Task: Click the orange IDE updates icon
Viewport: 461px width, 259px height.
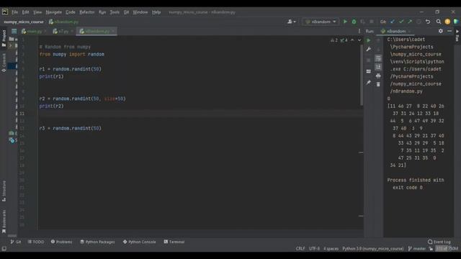Action: pyautogui.click(x=447, y=22)
